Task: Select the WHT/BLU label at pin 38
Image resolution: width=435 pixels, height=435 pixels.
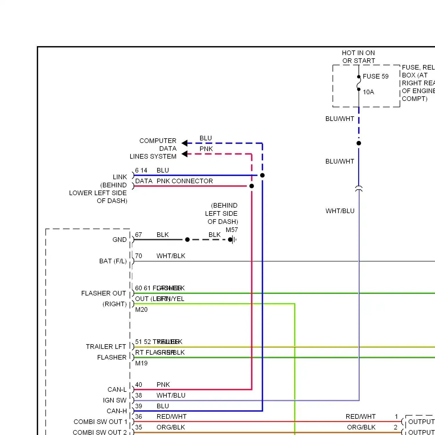Action: coord(171,395)
